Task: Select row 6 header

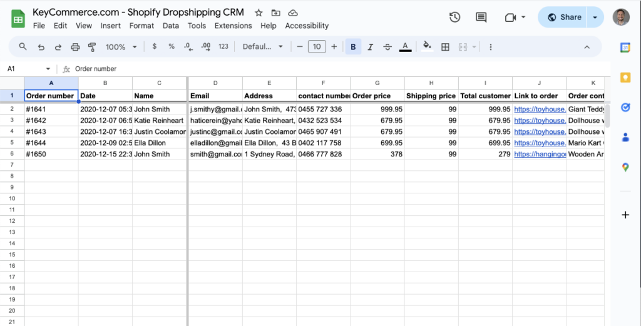Action: [x=12, y=153]
